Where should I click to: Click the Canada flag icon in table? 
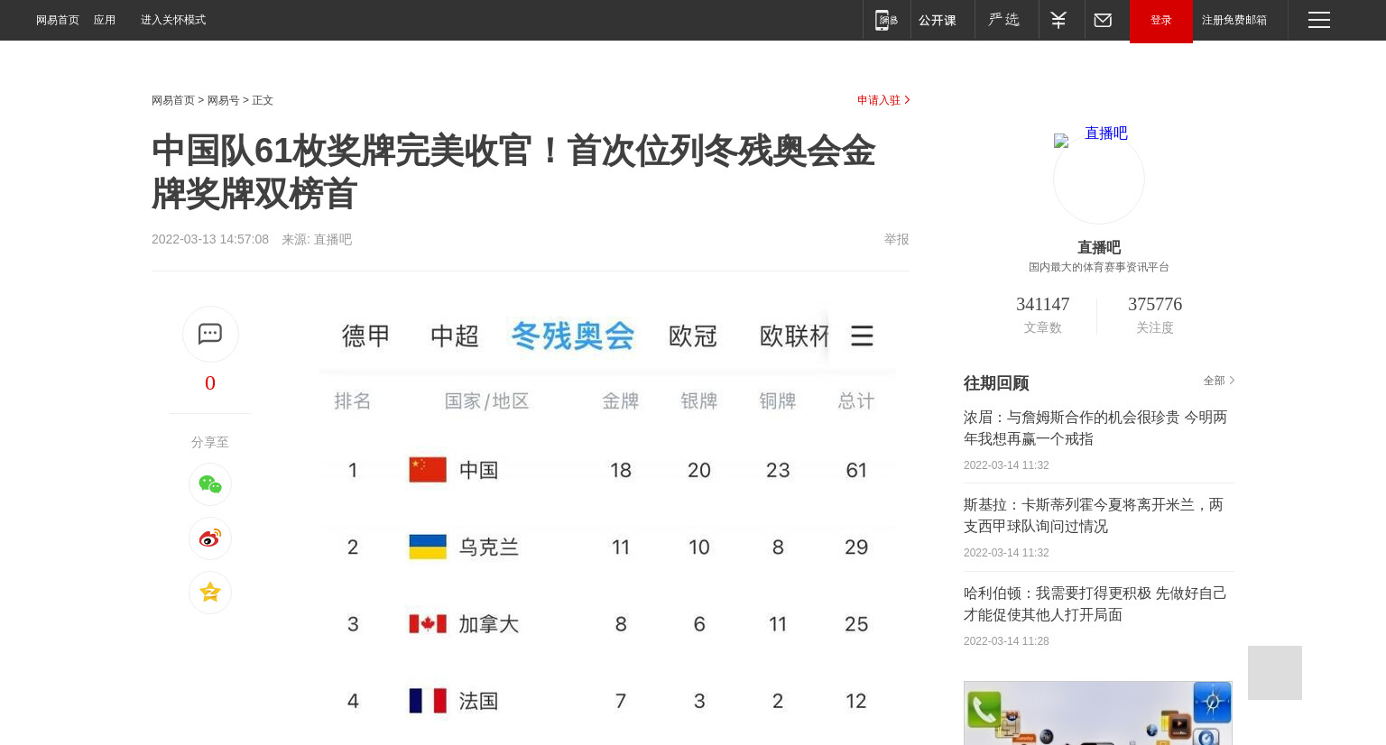(428, 624)
